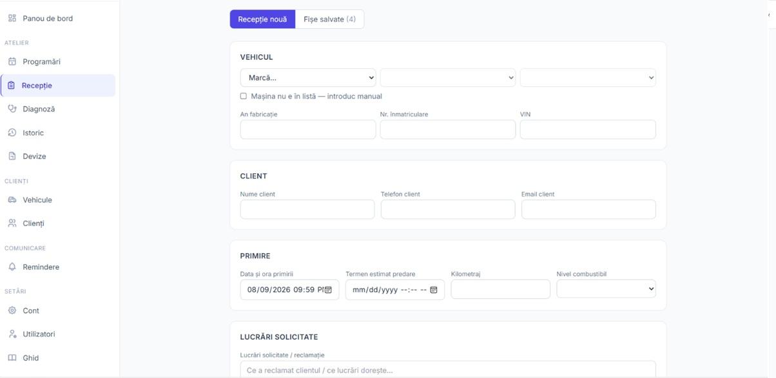Click the Kilometraj input field
The height and width of the screenshot is (378, 776).
(501, 289)
